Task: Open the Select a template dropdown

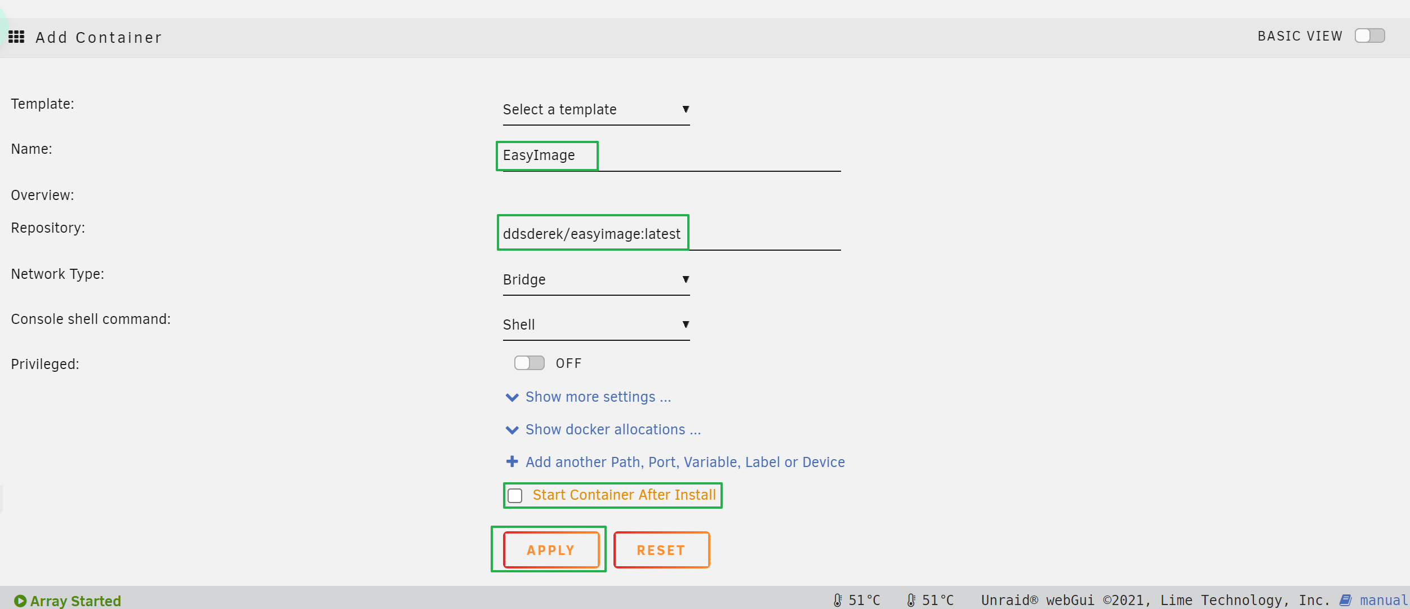Action: point(596,110)
